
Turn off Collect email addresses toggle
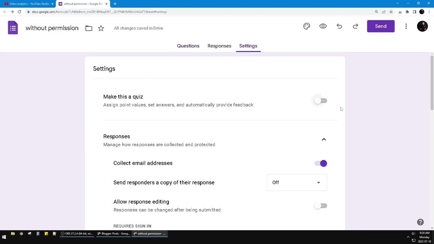320,163
